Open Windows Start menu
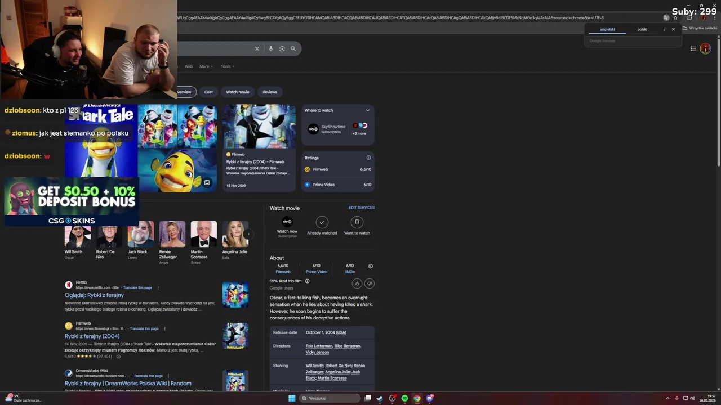The width and height of the screenshot is (721, 405). click(292, 398)
